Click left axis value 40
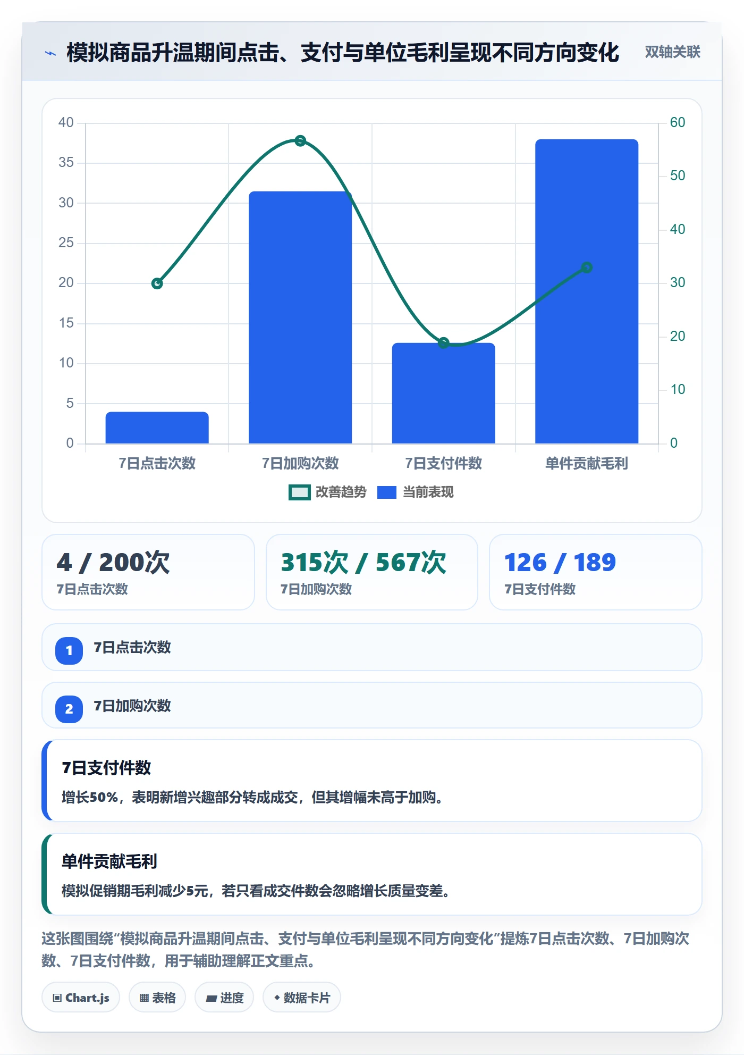 click(66, 123)
